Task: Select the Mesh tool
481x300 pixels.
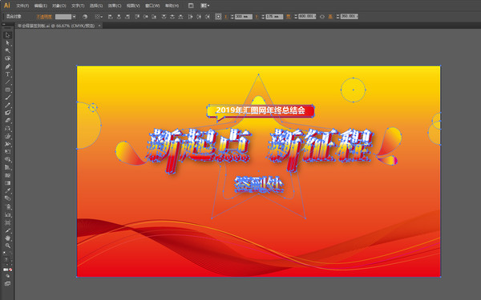Action: point(8,175)
